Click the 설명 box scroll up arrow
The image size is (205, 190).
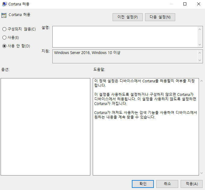200,29
